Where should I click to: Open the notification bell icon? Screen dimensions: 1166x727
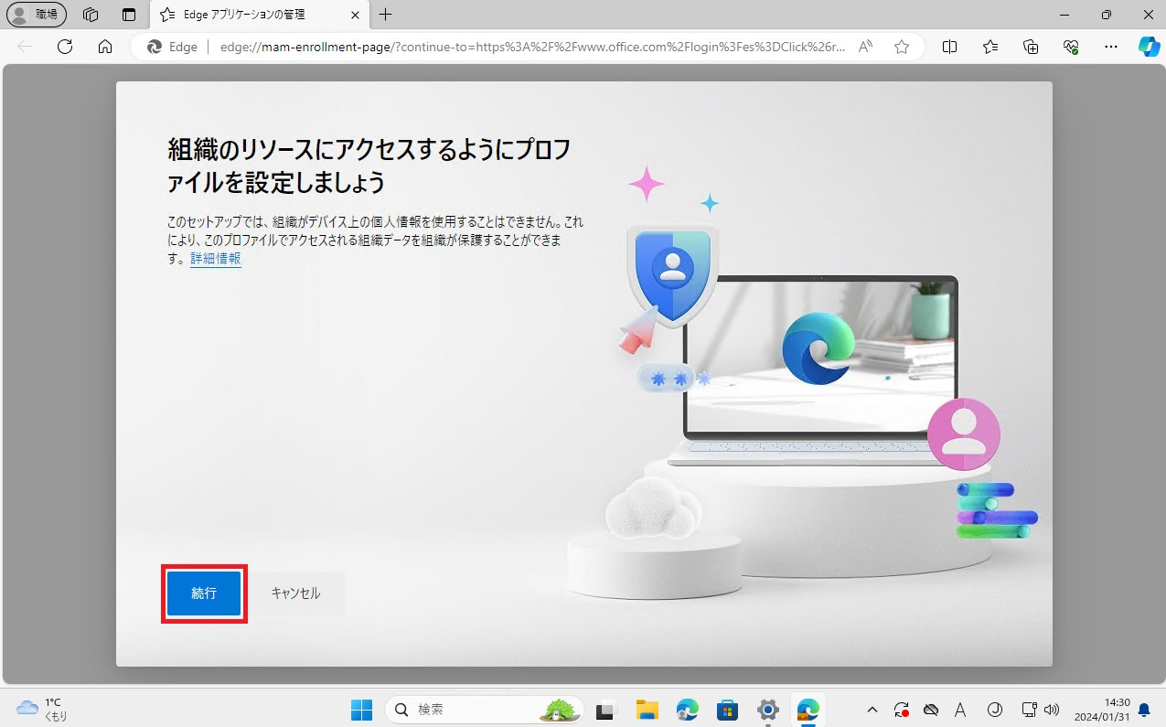(x=1143, y=710)
